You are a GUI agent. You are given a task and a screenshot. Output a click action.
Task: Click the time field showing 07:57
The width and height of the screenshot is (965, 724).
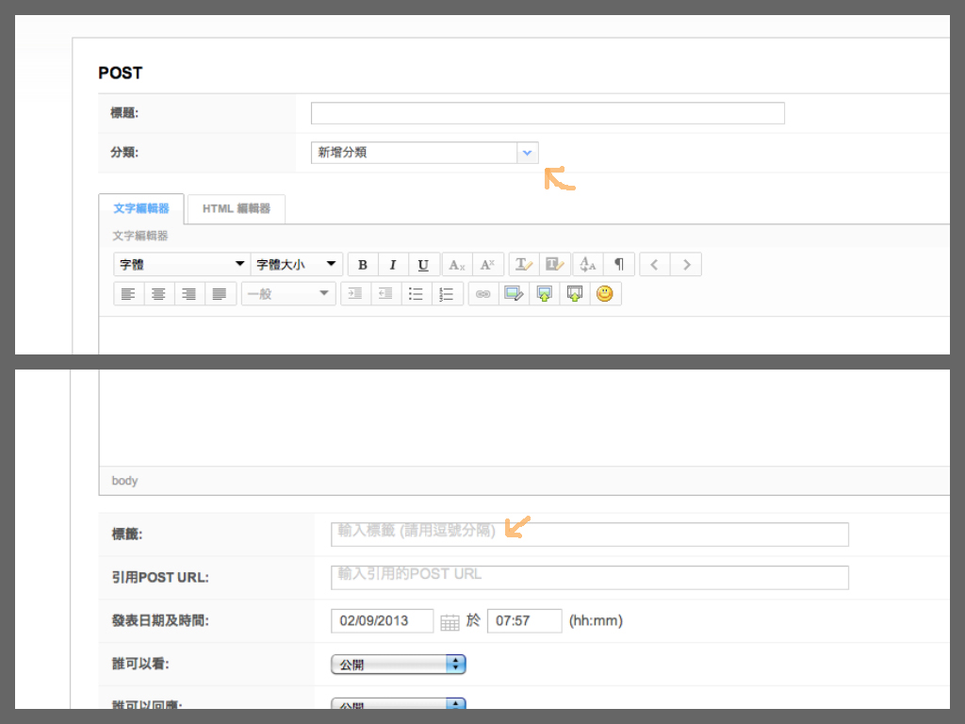pyautogui.click(x=524, y=620)
